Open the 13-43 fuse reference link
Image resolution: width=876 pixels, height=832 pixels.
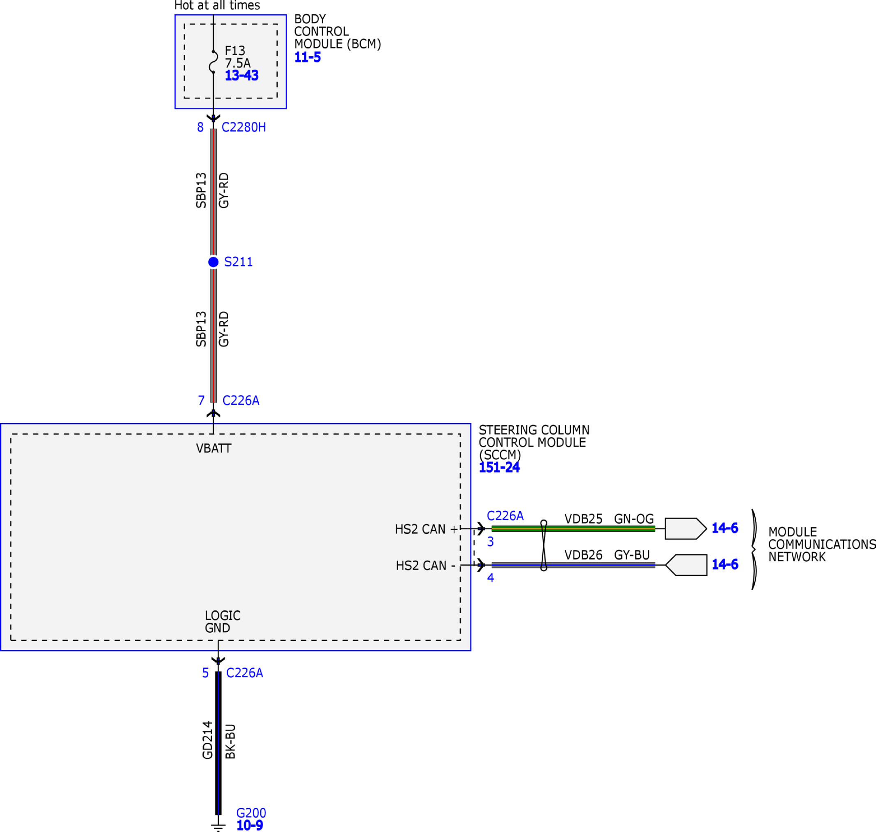pyautogui.click(x=241, y=75)
